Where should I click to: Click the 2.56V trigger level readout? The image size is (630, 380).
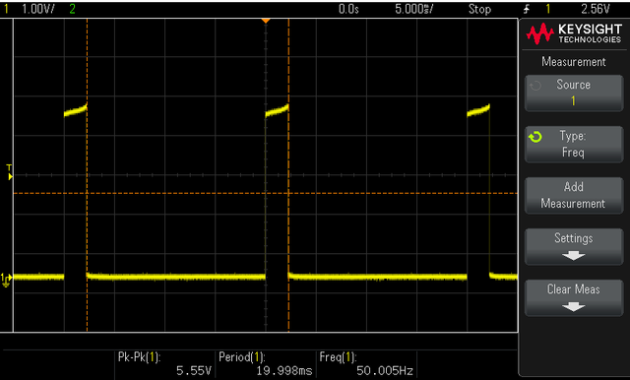[x=596, y=9]
